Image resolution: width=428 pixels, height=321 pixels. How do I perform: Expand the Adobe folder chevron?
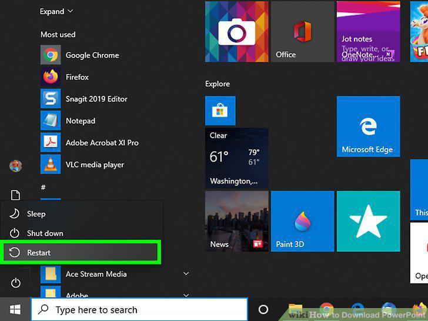click(186, 295)
